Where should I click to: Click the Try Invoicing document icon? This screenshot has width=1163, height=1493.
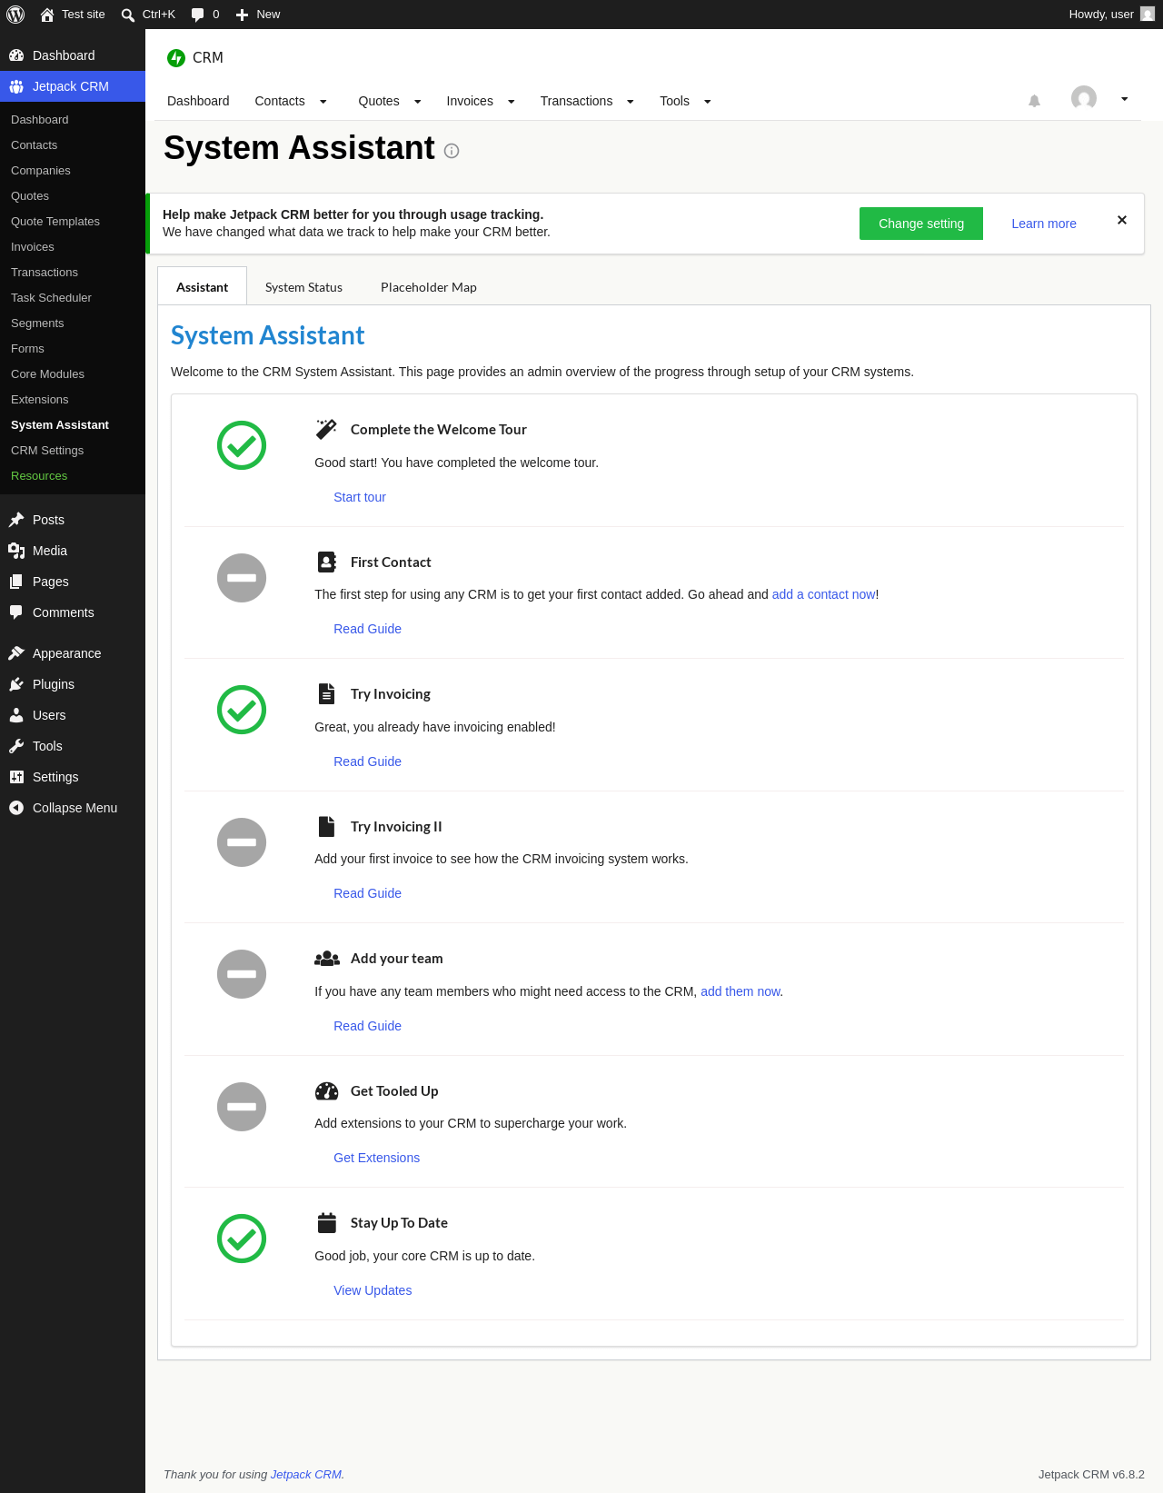(327, 693)
